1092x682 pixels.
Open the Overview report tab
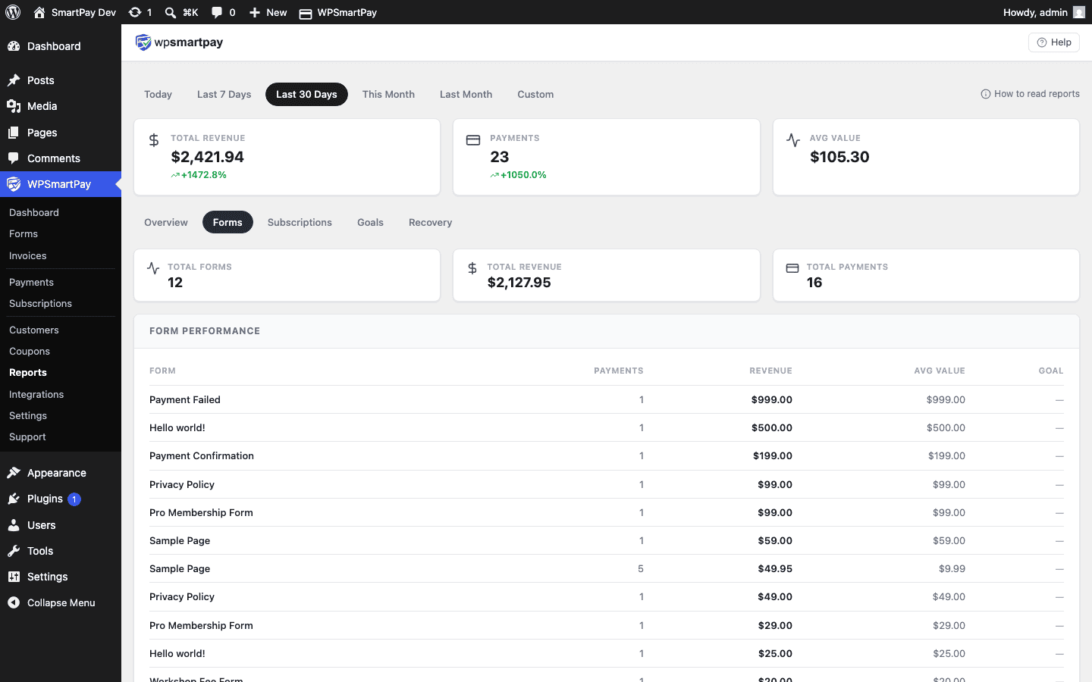pos(166,222)
